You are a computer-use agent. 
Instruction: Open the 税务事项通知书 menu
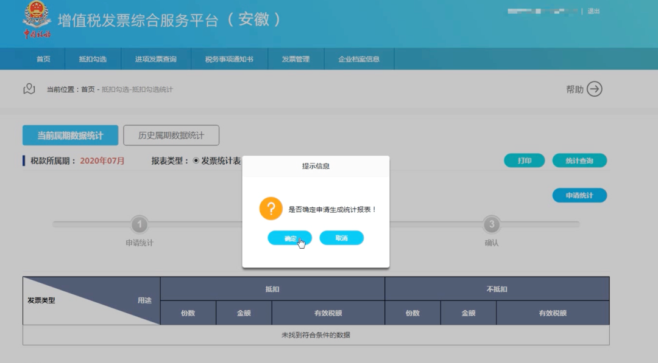click(x=229, y=59)
